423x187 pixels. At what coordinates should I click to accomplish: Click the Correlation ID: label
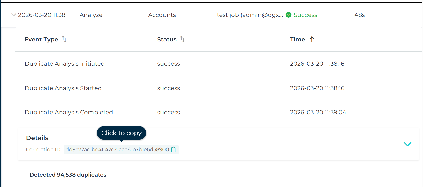click(x=44, y=149)
